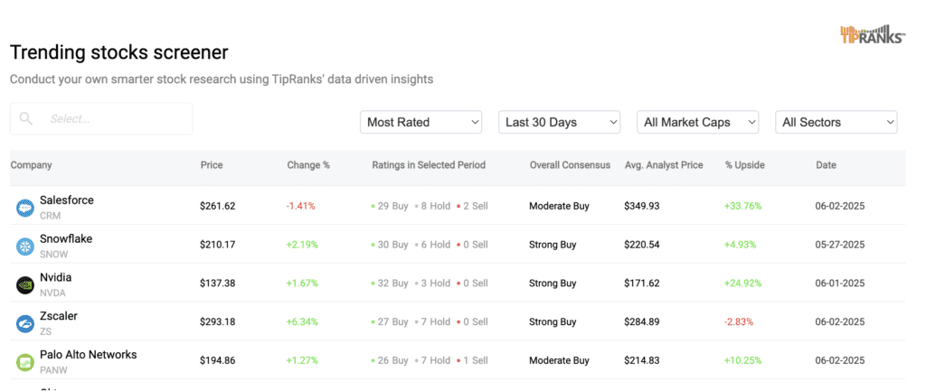926x391 pixels.
Task: Click the $171.62 analyst price
Action: pos(642,284)
